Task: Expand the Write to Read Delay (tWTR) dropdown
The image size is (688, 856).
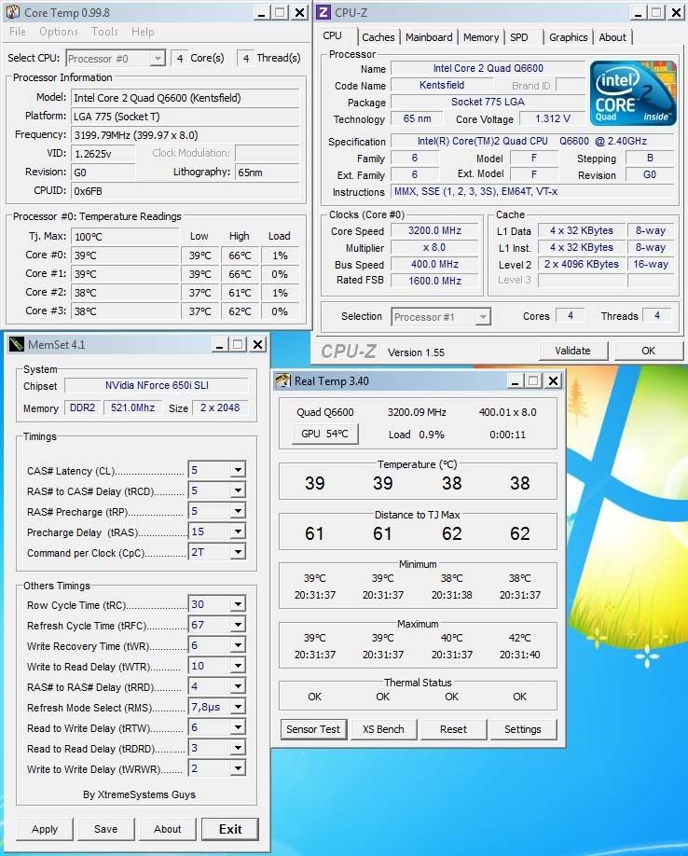Action: click(x=238, y=666)
